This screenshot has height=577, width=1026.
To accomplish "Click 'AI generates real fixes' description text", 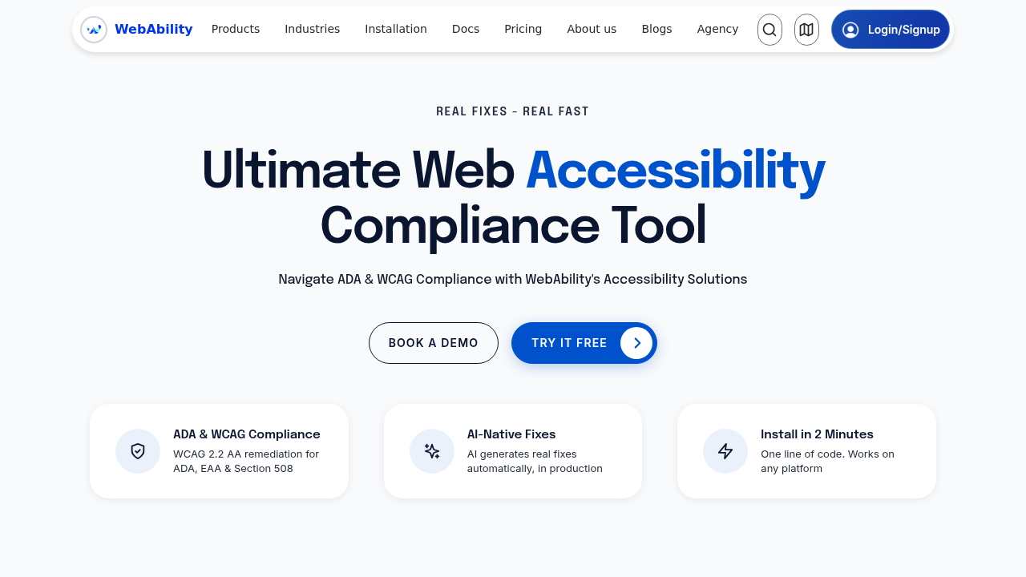I will [x=535, y=462].
